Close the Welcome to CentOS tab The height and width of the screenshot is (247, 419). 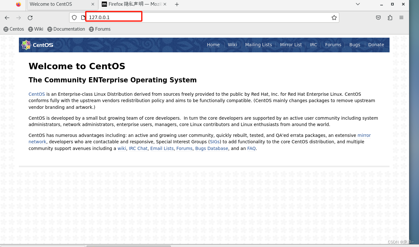click(x=93, y=4)
